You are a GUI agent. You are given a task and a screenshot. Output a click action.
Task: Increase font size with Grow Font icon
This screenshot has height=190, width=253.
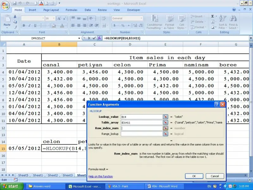pos(59,18)
